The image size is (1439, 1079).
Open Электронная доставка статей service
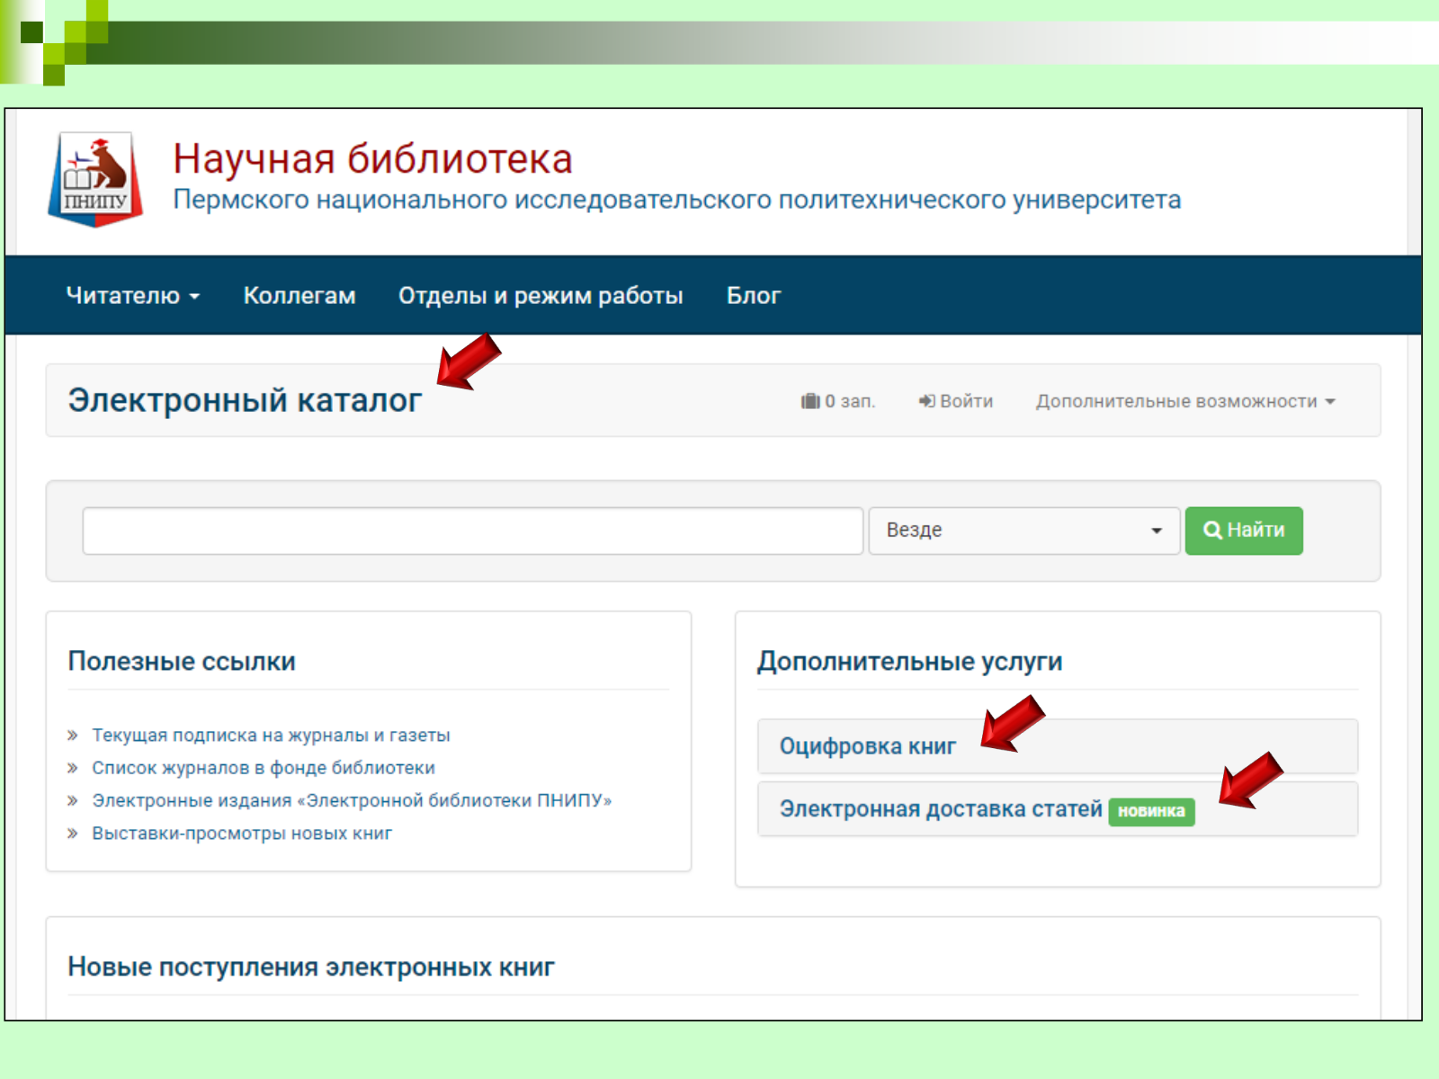pyautogui.click(x=941, y=809)
